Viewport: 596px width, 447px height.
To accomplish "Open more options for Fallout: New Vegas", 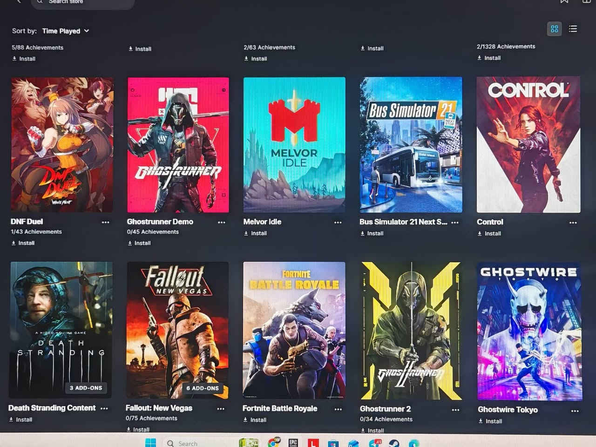I will point(221,409).
